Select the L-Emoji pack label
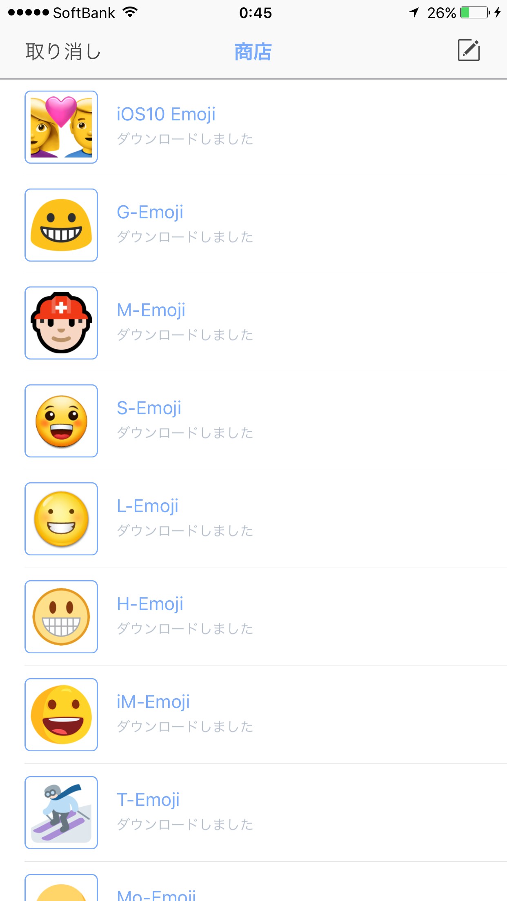Image resolution: width=507 pixels, height=901 pixels. click(x=147, y=506)
